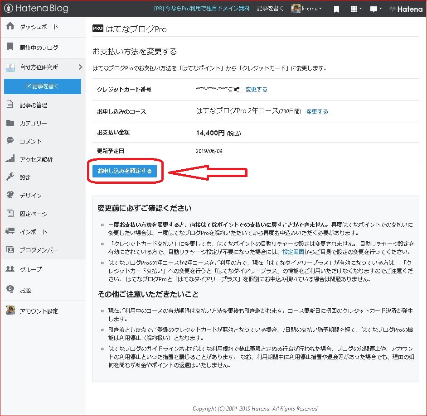The image size is (427, 416).
Task: Expand the 自分方位研究所 chevron arrow
Action: (x=80, y=67)
